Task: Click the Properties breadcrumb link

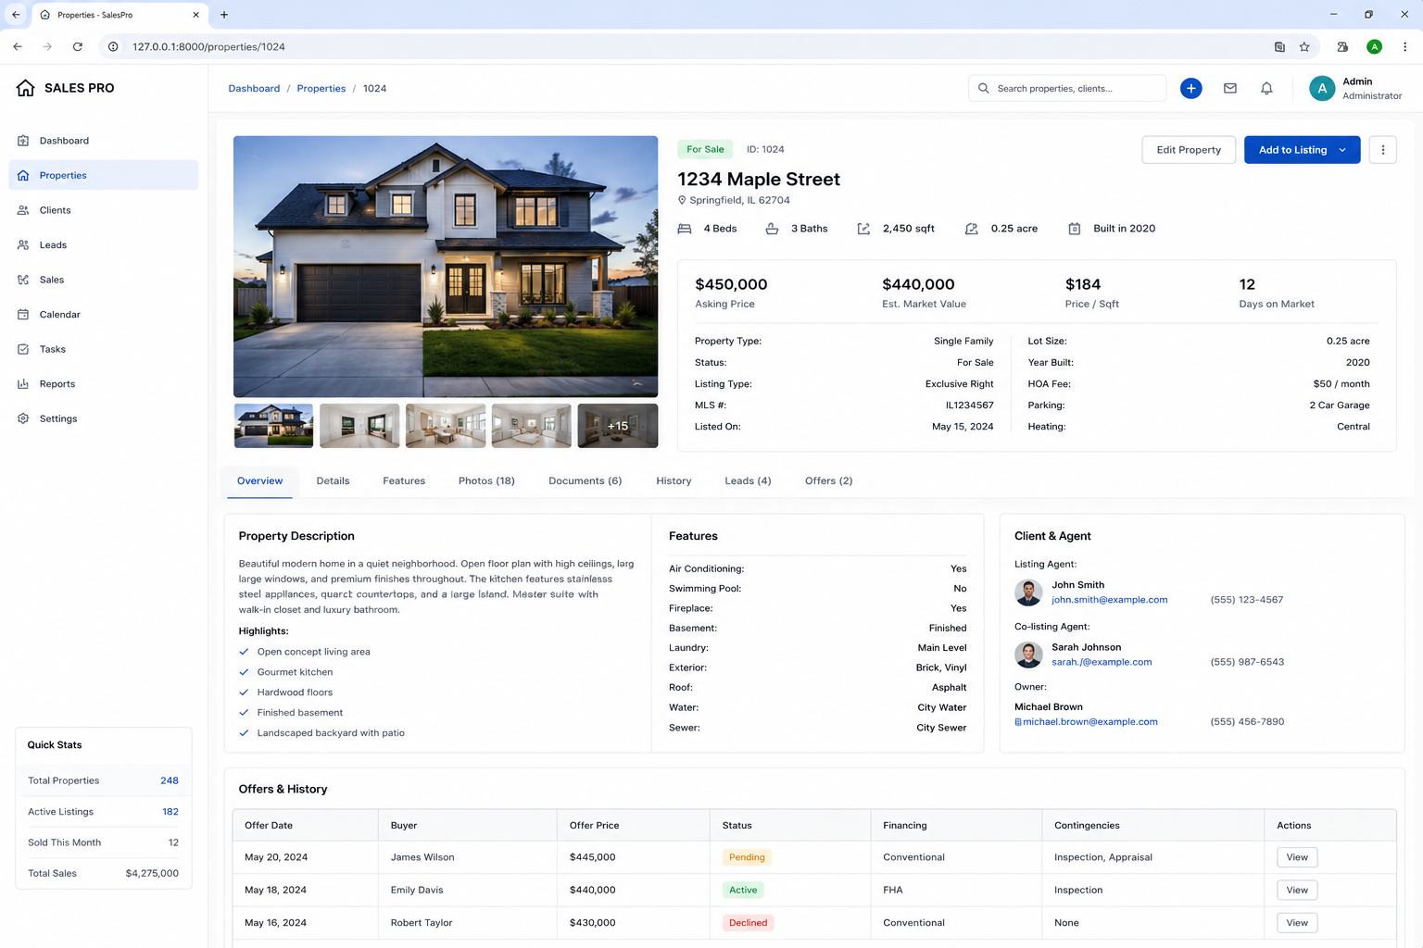Action: (x=321, y=88)
